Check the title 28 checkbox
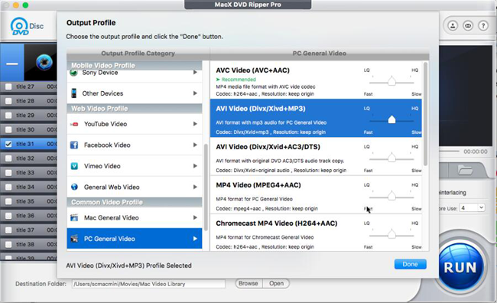The width and height of the screenshot is (497, 303). pos(8,101)
